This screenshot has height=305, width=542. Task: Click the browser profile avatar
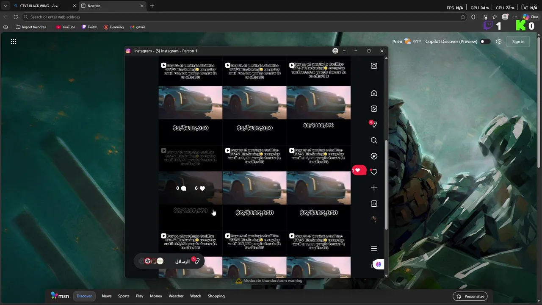505,17
